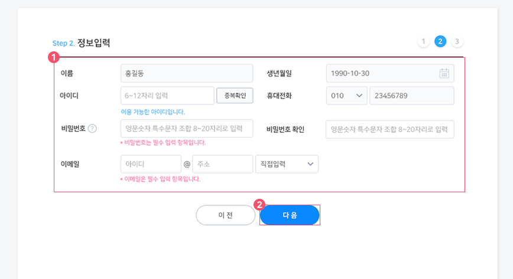This screenshot has width=513, height=279.
Task: Click the red annotation marker 2
Action: tap(259, 205)
